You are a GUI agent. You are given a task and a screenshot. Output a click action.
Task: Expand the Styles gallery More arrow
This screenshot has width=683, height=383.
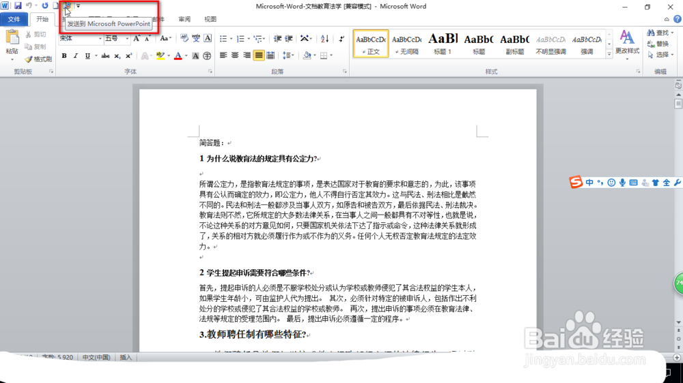(x=609, y=55)
